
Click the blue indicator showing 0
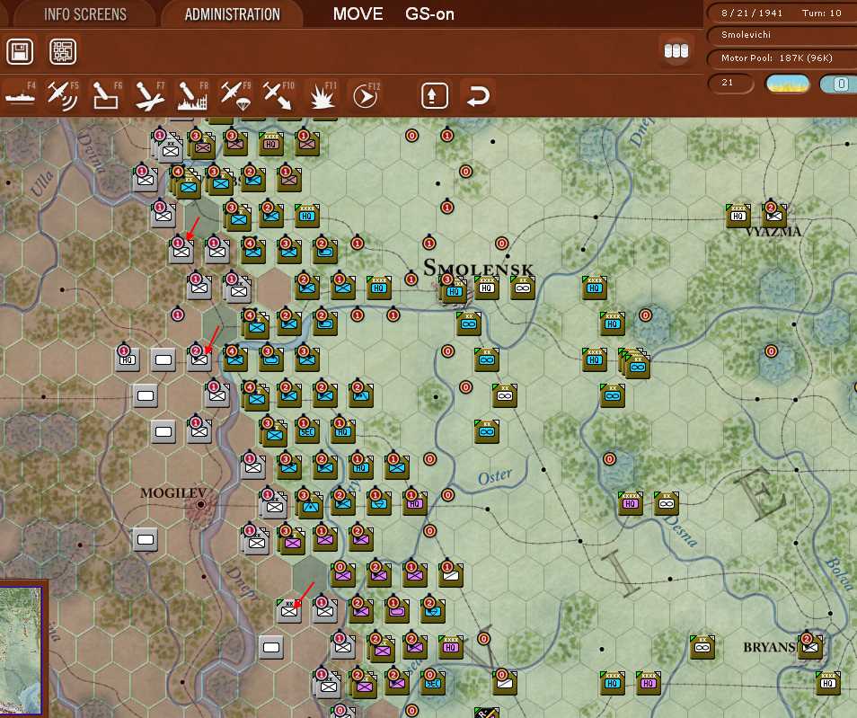[840, 84]
